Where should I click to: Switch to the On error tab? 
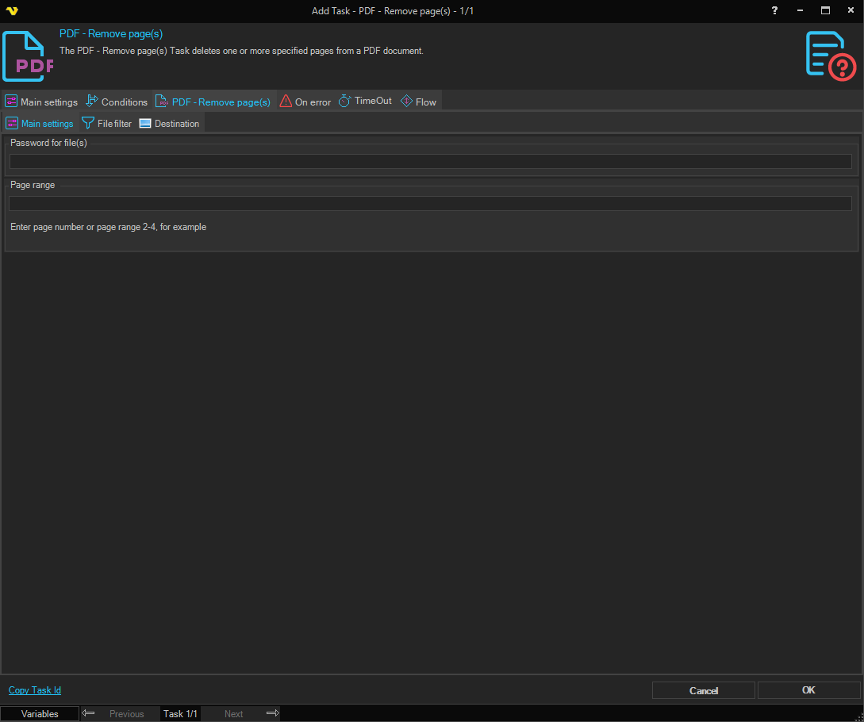tap(305, 102)
